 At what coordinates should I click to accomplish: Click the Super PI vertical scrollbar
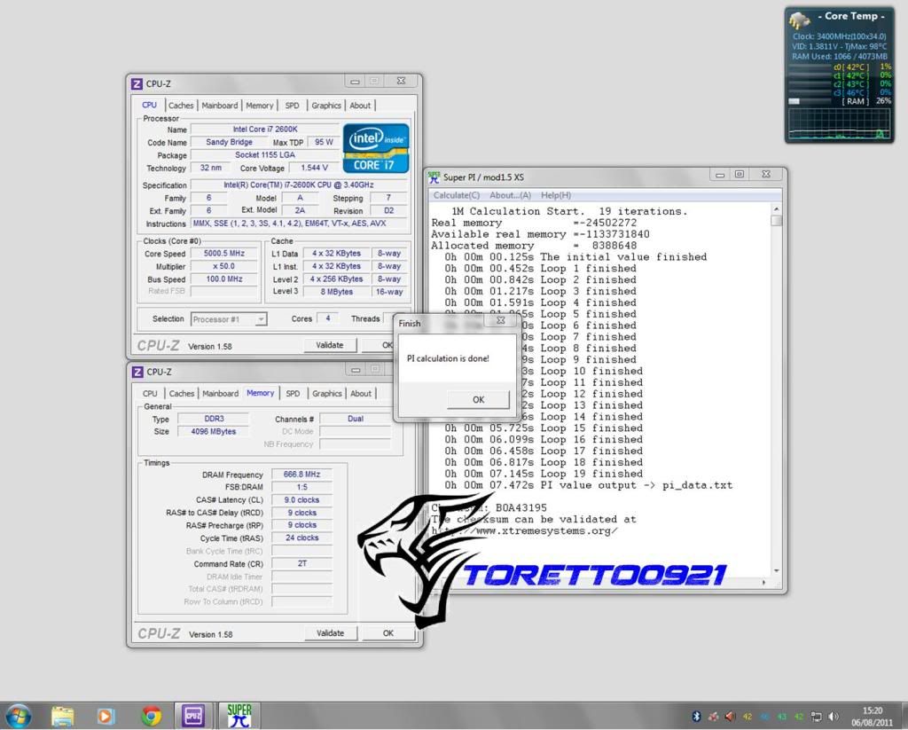pyautogui.click(x=776, y=390)
